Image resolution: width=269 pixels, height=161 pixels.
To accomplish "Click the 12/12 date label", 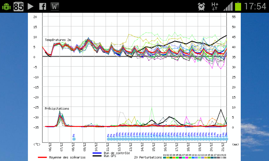I will [119, 147].
